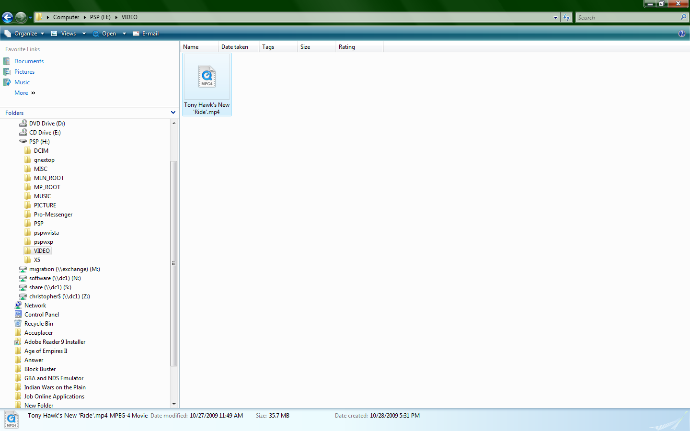This screenshot has height=431, width=690.
Task: Select the MP_ROOT folder icon
Action: [x=28, y=187]
